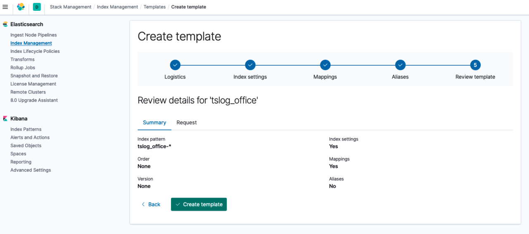Click the Create template button

click(199, 204)
